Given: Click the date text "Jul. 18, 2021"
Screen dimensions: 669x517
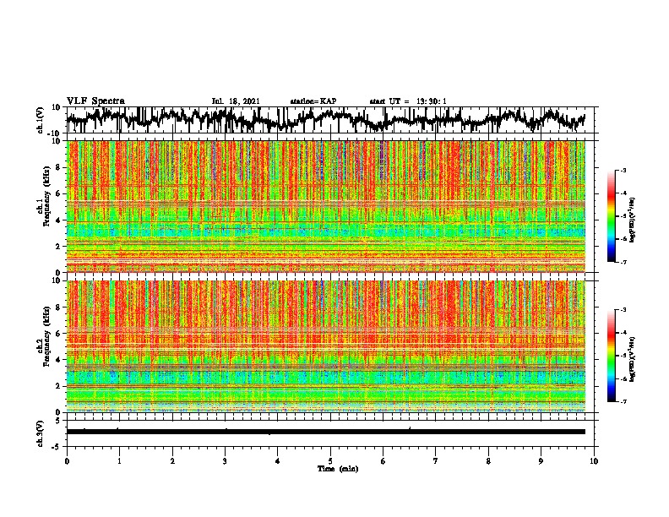Looking at the screenshot, I should (236, 101).
